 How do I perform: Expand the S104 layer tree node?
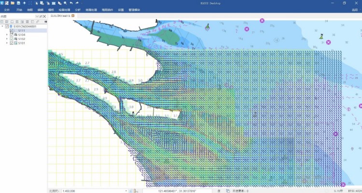(x=7, y=35)
